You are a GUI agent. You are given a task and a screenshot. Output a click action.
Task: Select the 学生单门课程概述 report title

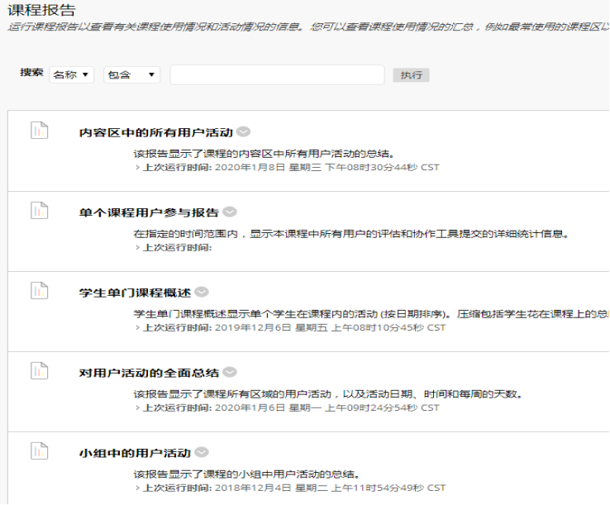[x=135, y=293]
